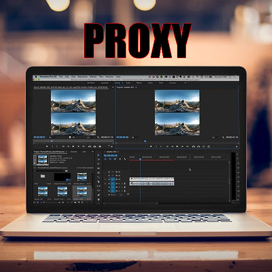Toggle track output eye for V1
This screenshot has width=272, height=272.
[119, 179]
